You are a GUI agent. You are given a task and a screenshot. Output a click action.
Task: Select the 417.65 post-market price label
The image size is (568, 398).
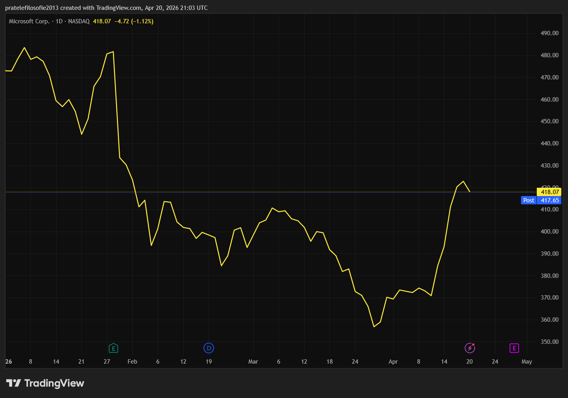pyautogui.click(x=549, y=200)
